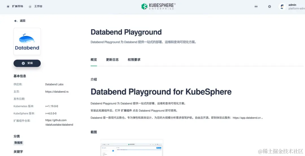Switch to the 概览 overview tab
This screenshot has height=156, width=305.
point(94,60)
